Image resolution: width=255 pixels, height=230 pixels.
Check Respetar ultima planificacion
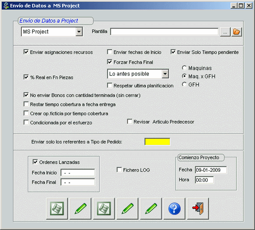click(x=109, y=85)
